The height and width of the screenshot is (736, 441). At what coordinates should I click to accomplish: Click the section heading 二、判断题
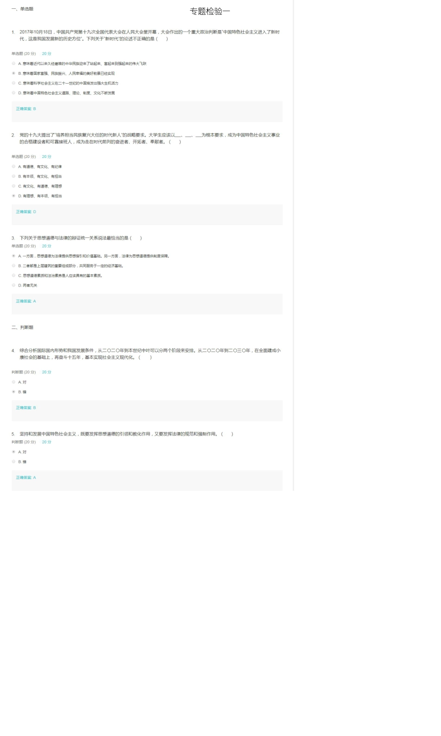[22, 327]
